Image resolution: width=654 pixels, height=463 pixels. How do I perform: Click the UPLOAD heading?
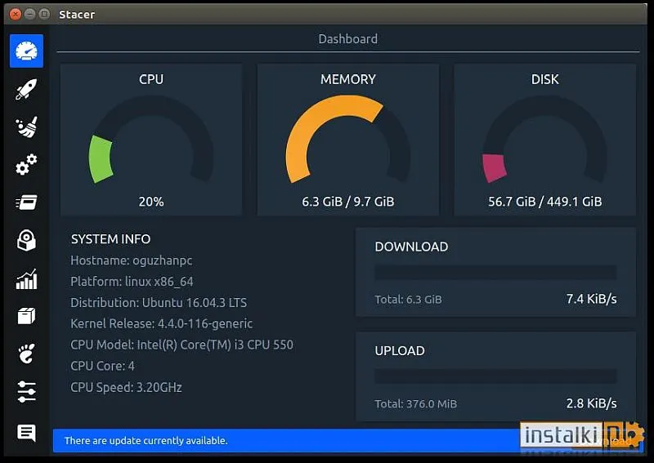[x=400, y=351]
